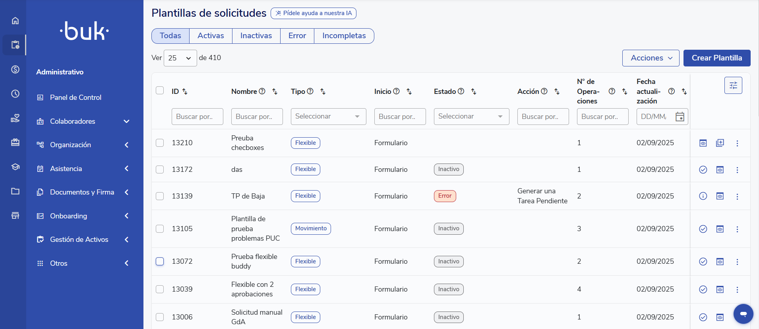The image size is (759, 329).
Task: Click the home icon in the left rail
Action: click(15, 21)
